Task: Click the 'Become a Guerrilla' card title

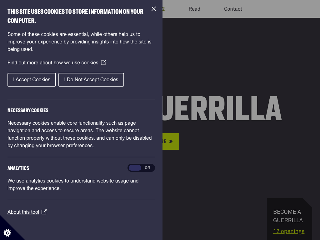Action: tap(287, 216)
